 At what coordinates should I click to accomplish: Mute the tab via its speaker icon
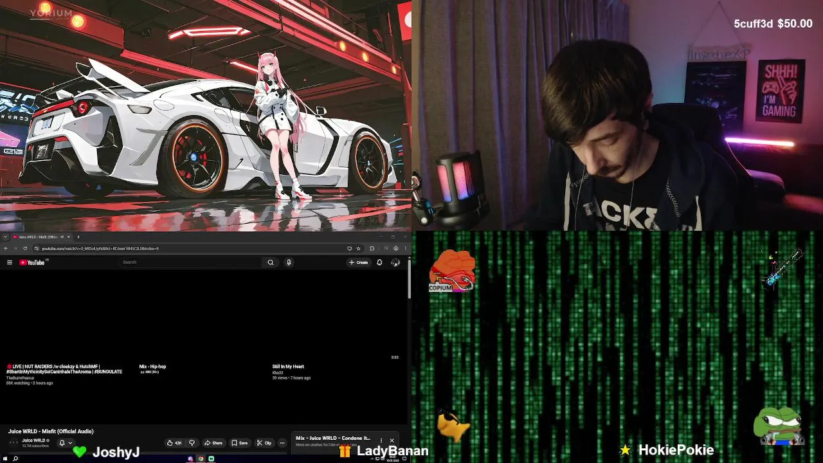[62, 237]
